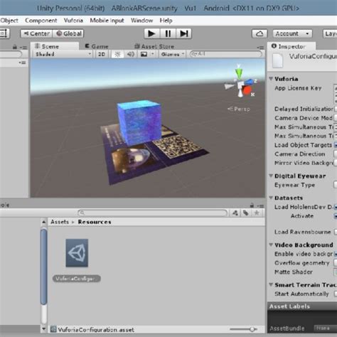Open the Shaded draw mode dropdown
This screenshot has width=337, height=337.
(x=63, y=54)
